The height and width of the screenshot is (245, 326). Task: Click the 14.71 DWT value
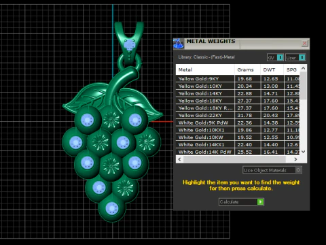click(x=270, y=93)
